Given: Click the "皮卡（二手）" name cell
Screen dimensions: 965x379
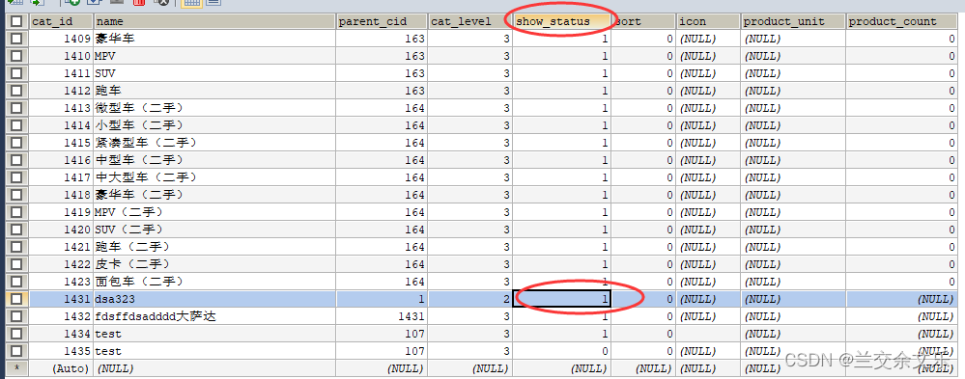Looking at the screenshot, I should click(x=214, y=264).
